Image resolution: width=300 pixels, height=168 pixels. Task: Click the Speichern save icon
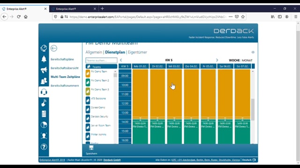coord(91,148)
